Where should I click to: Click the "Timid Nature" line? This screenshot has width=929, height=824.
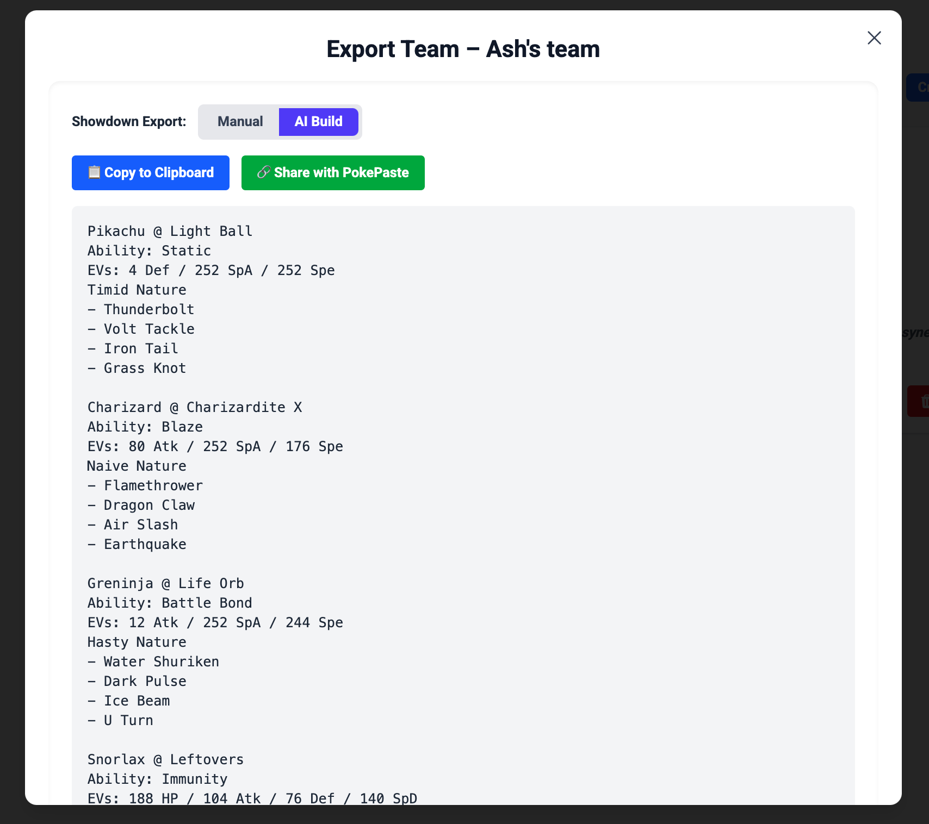coord(137,290)
